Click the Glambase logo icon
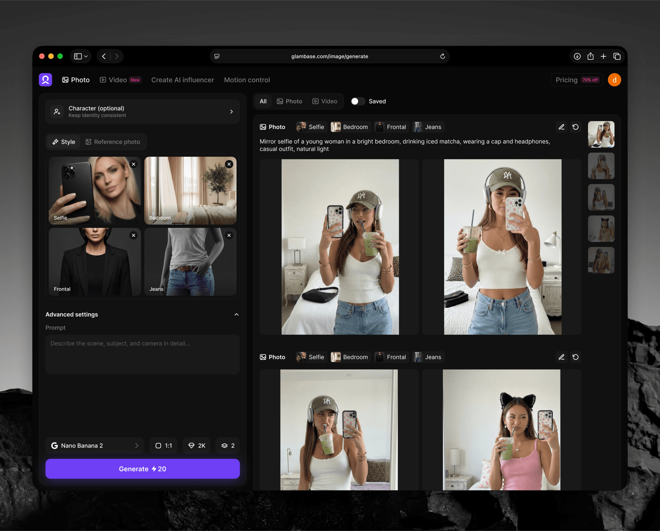This screenshot has width=660, height=531. tap(46, 80)
